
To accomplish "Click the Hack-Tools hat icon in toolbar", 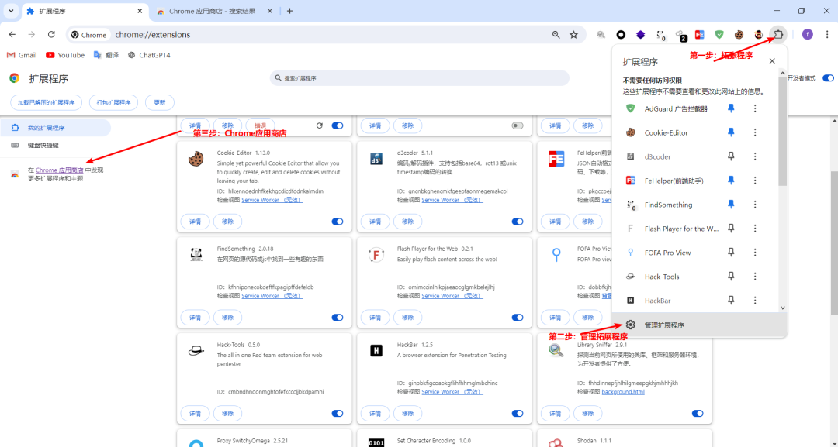I will coord(758,35).
